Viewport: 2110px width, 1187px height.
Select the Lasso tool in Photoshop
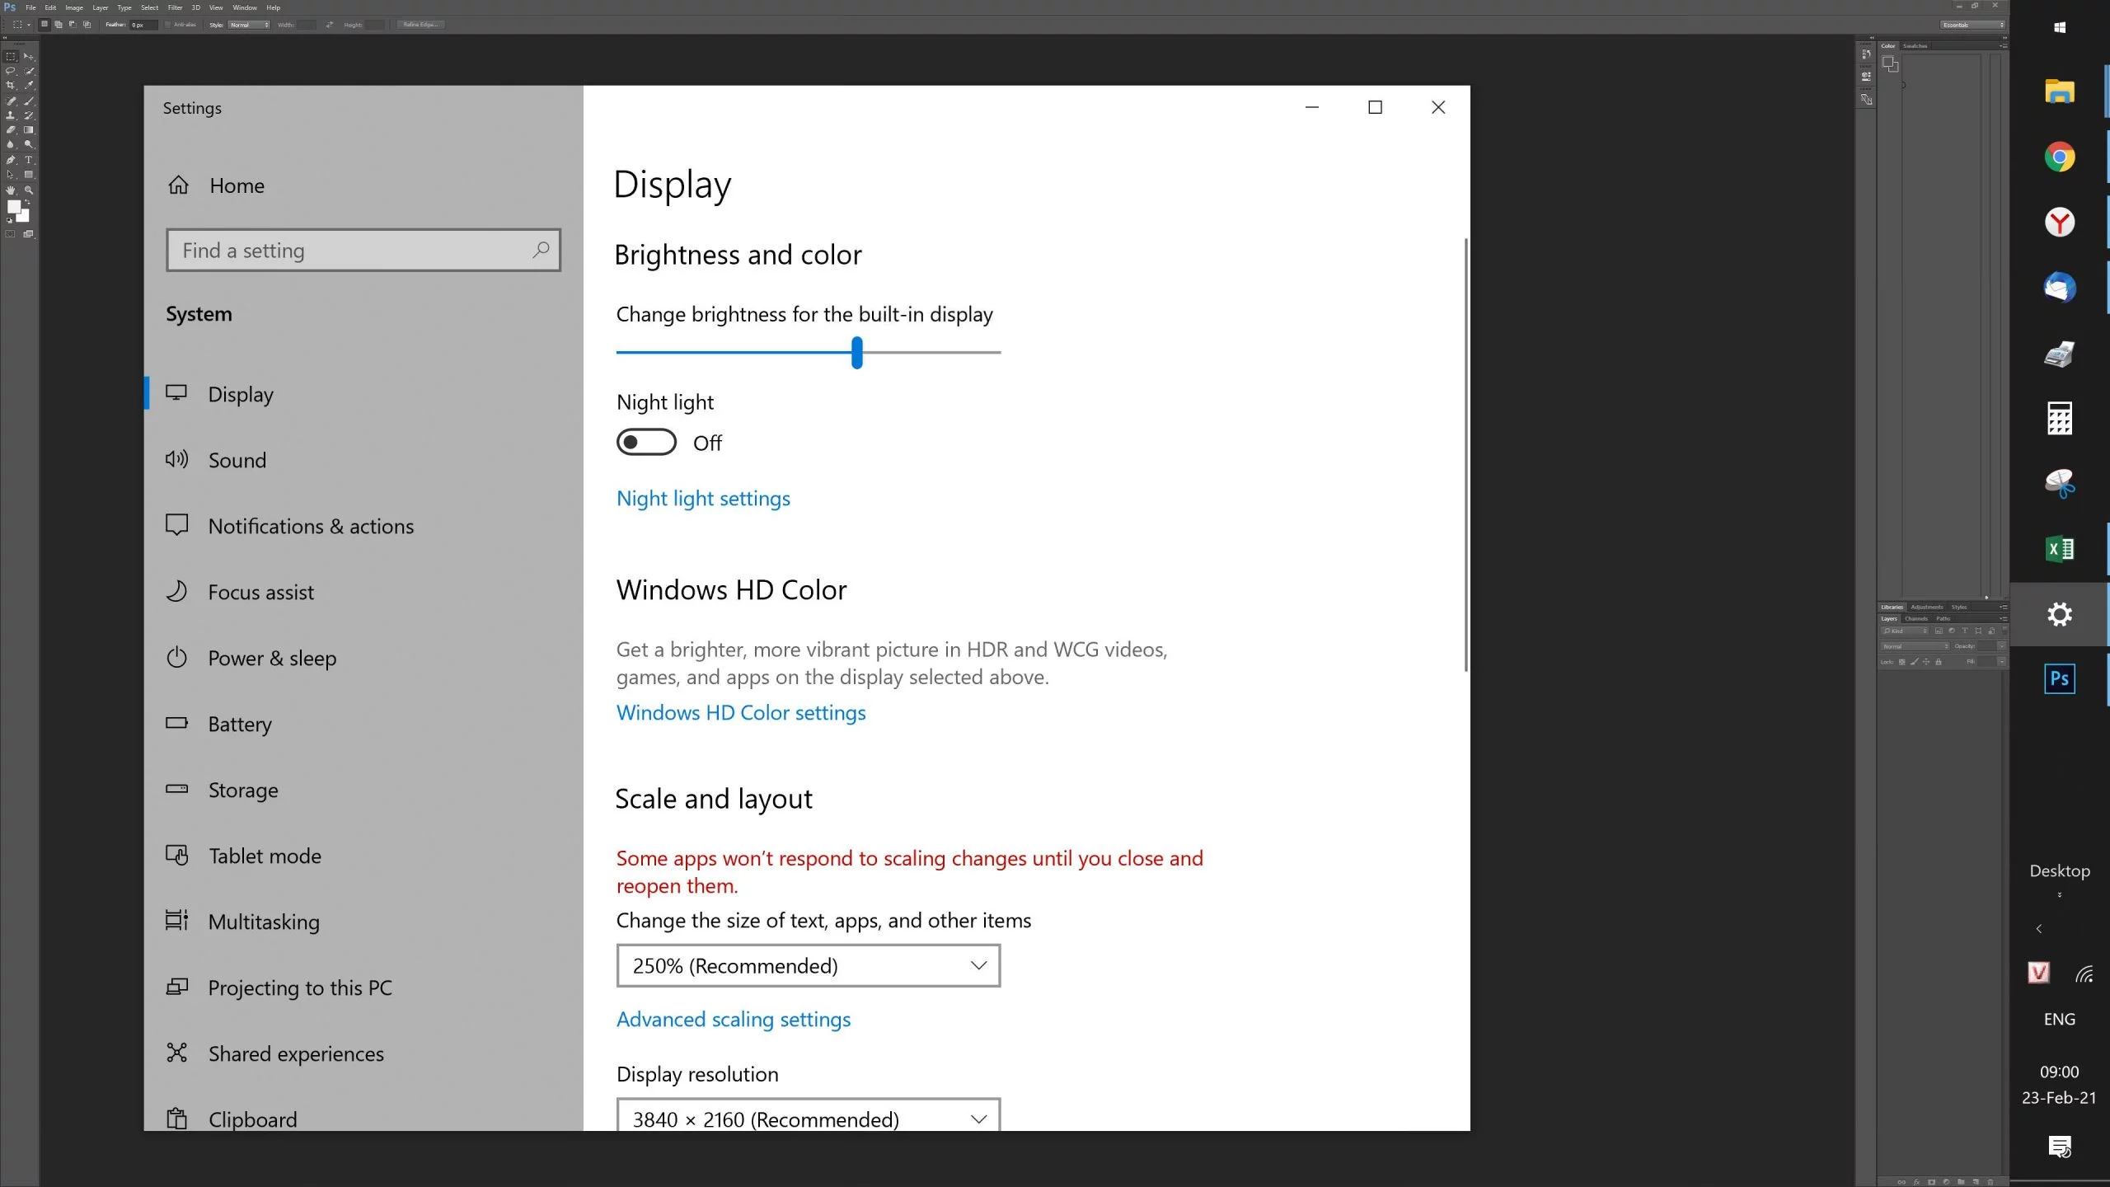11,72
